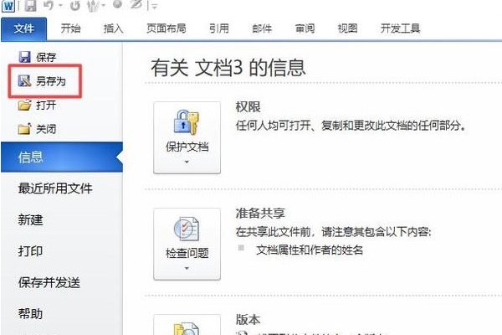Expand the 保护文档 dropdown arrow

(x=187, y=162)
